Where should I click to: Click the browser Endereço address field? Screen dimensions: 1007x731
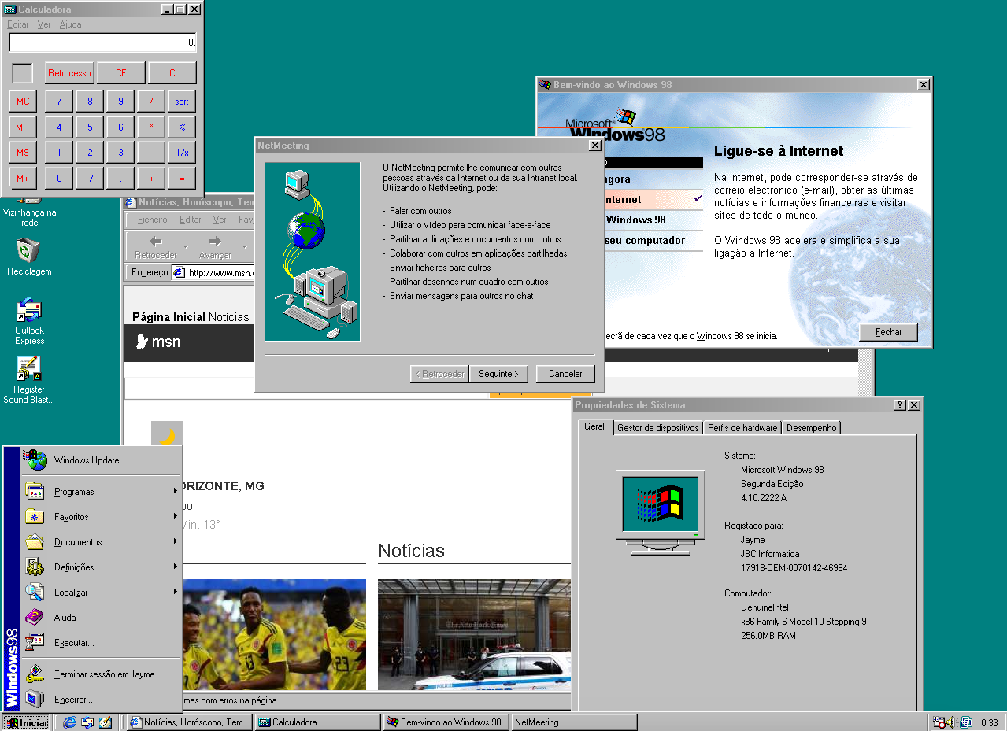click(222, 273)
